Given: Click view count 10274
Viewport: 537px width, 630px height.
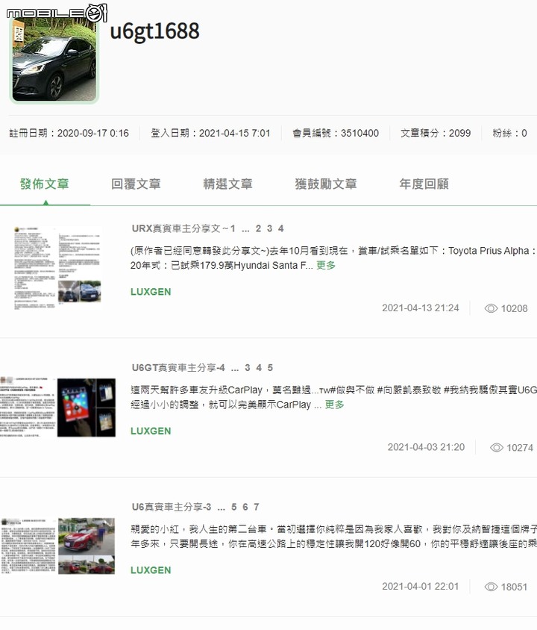Looking at the screenshot, I should click(520, 447).
